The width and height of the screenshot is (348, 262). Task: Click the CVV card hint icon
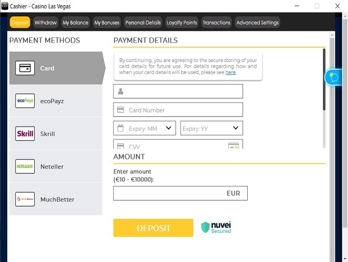(233, 146)
